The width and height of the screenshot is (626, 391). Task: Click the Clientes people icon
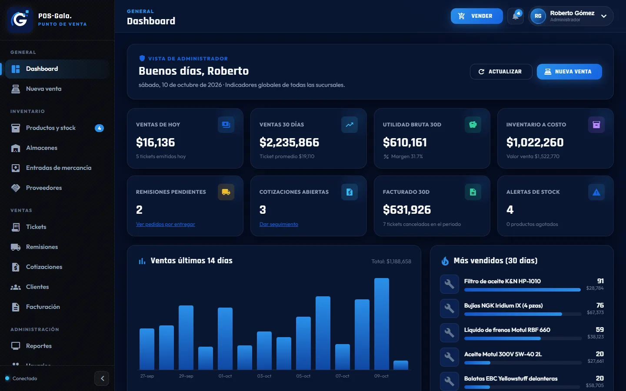click(x=16, y=287)
